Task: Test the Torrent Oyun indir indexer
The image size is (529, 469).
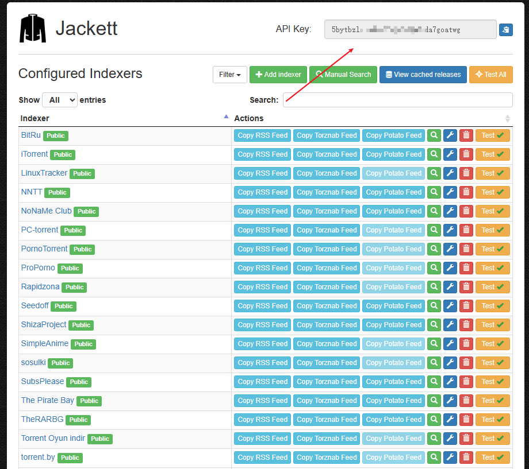Action: [493, 439]
